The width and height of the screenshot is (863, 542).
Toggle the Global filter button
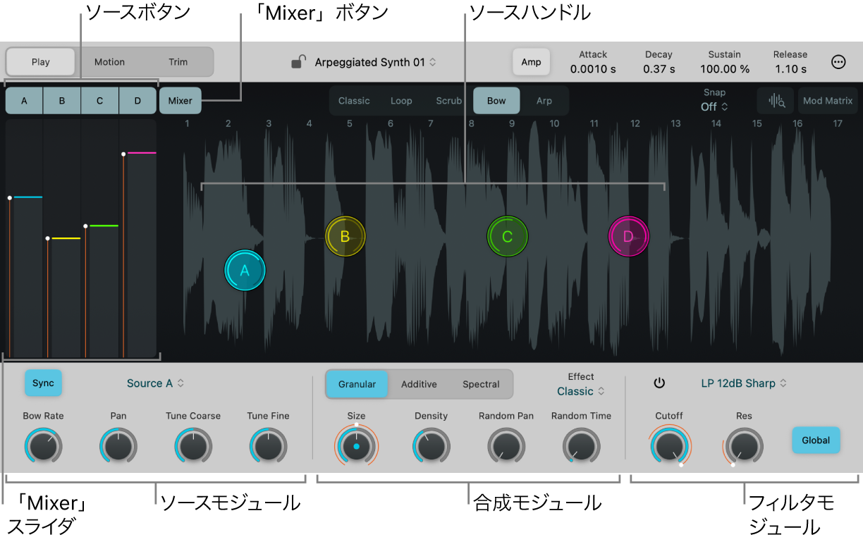coord(816,440)
